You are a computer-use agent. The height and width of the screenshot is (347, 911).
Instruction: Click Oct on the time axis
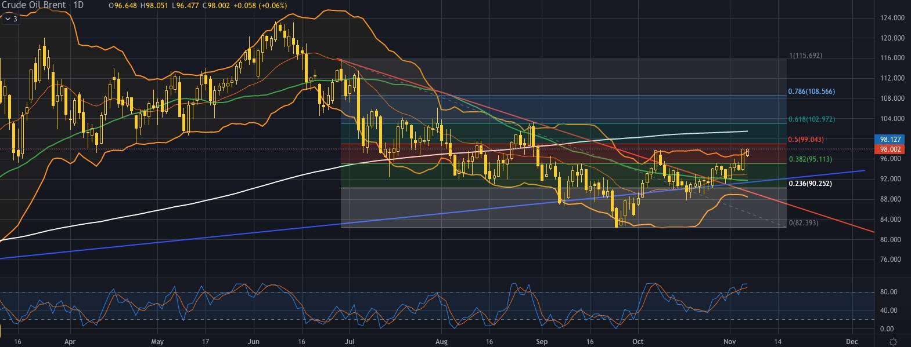pos(638,342)
